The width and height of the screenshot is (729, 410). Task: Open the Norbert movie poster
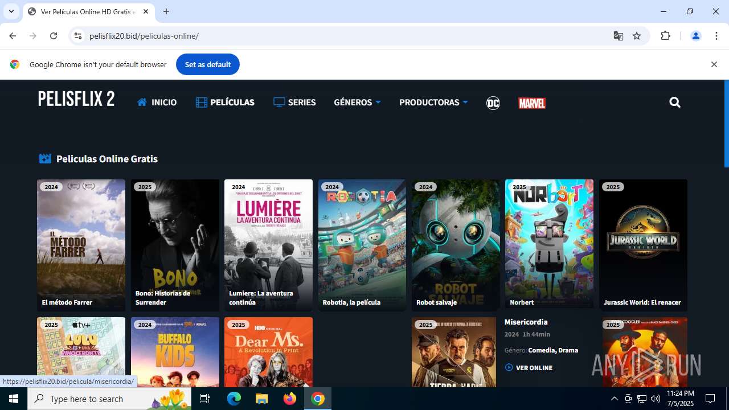click(x=549, y=245)
